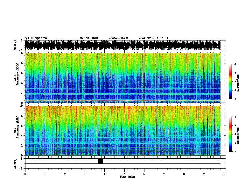The width and height of the screenshot is (252, 195).
Task: Click time axis tick label "6"
Action: 144,174
